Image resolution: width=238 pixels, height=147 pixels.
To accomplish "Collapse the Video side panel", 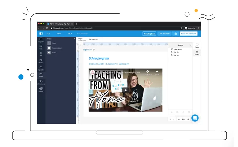I will pyautogui.click(x=74, y=39).
